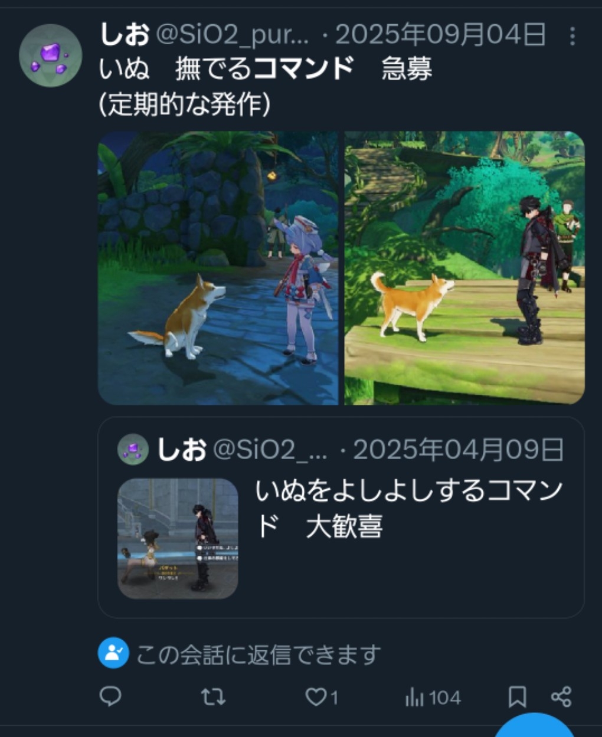Open the 2025年09月04日 date timestamp
Image resolution: width=602 pixels, height=737 pixels.
[440, 35]
